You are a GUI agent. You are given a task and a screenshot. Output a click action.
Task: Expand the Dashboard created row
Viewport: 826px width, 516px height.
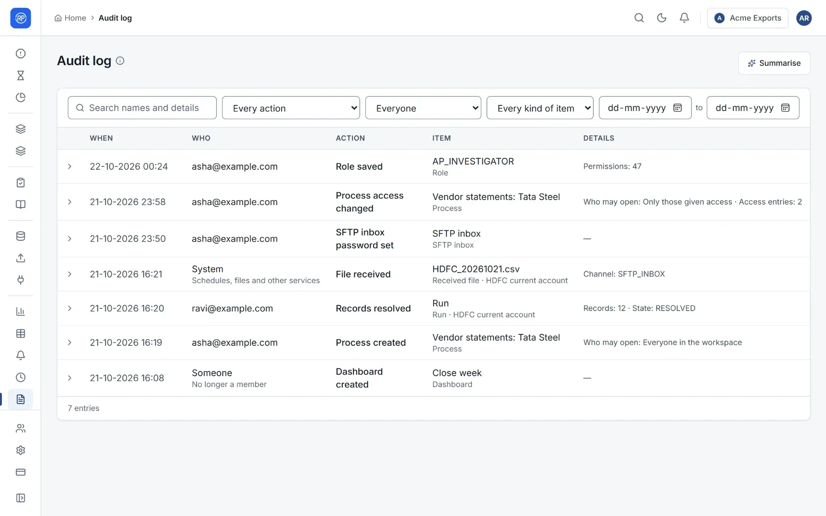pos(70,378)
